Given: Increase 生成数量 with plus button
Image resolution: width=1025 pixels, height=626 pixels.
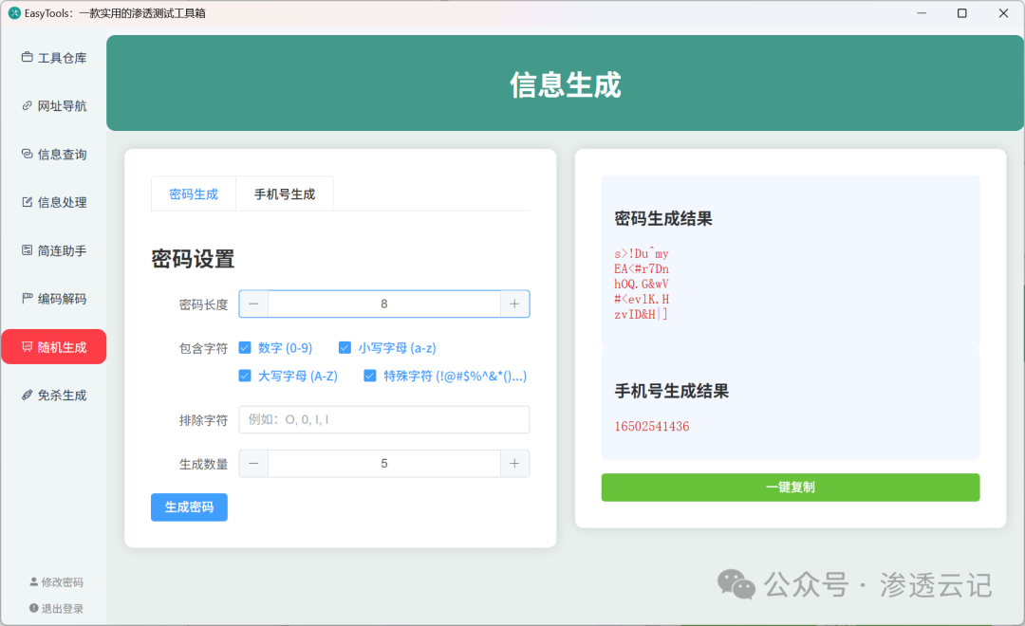Looking at the screenshot, I should 514,463.
